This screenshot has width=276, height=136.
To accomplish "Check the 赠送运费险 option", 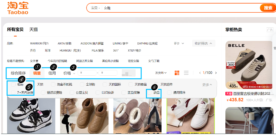I will tap(43, 92).
